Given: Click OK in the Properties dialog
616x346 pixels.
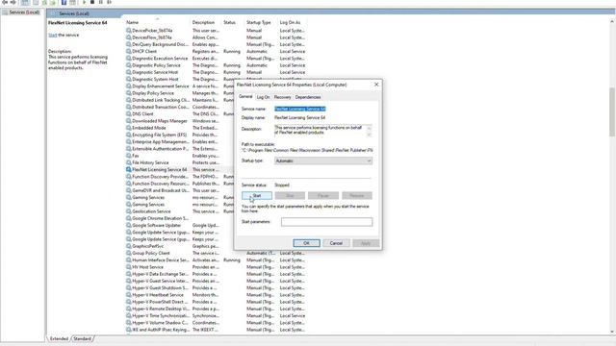Looking at the screenshot, I should coord(306,243).
